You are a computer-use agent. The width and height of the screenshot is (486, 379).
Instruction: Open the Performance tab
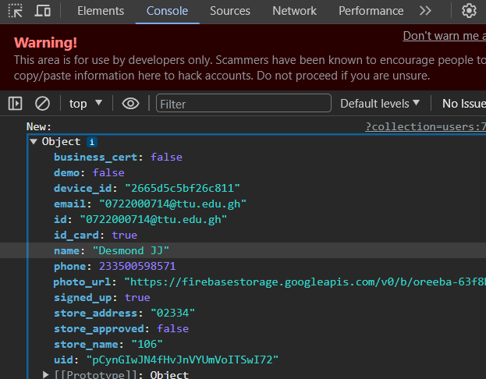pyautogui.click(x=371, y=11)
